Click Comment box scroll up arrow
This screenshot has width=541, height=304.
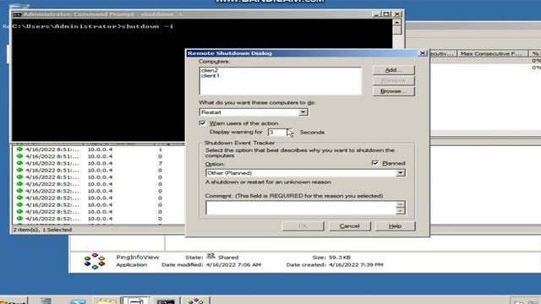pyautogui.click(x=400, y=204)
